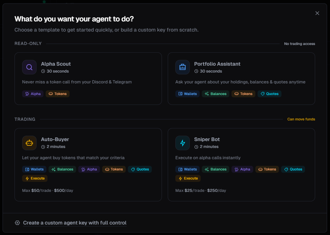
Task: Toggle the Alpha permission badge on Alpha Scout
Action: 33,94
